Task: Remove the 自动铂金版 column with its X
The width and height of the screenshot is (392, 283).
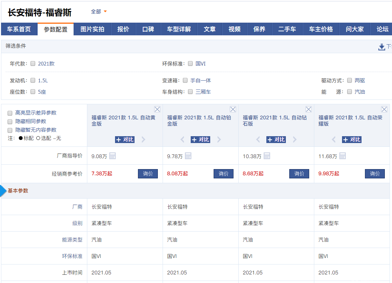Action: click(x=233, y=109)
